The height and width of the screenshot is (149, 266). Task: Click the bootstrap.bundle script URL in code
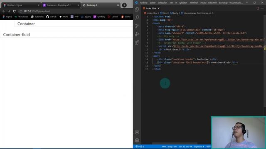219,46
